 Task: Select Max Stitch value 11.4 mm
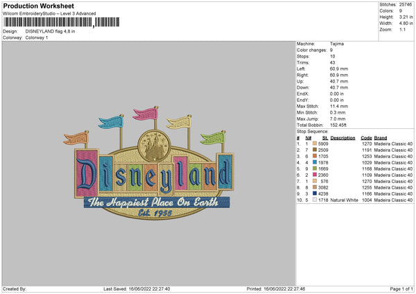[x=339, y=106]
